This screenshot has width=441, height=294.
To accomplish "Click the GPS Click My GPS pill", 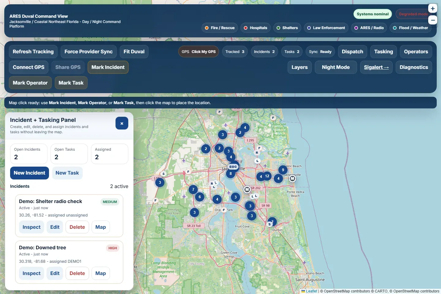I will click(198, 52).
